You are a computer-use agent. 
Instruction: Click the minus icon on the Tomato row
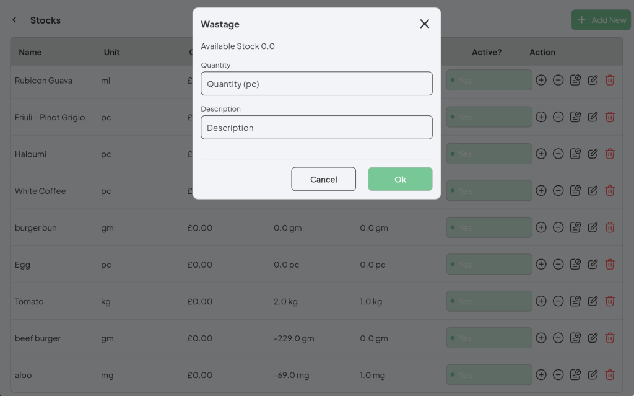coord(558,301)
